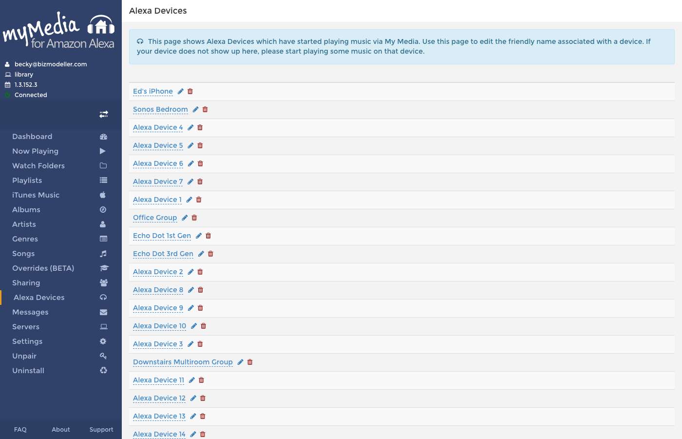Toggle the sidebar collapse arrows icon
The height and width of the screenshot is (439, 682).
click(103, 114)
